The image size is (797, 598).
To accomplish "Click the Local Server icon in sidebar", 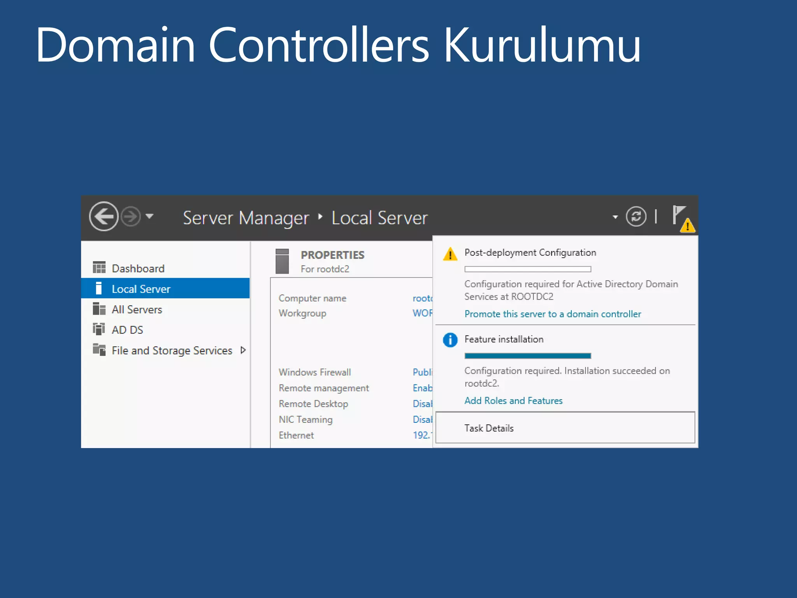I will click(99, 288).
